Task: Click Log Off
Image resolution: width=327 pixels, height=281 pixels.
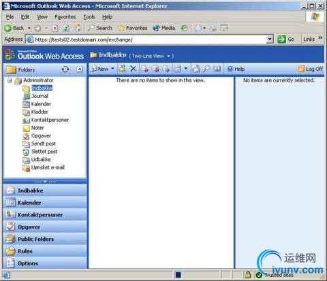Action: [311, 69]
